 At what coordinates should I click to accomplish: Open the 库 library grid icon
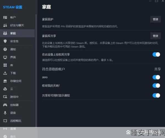(x=5, y=65)
